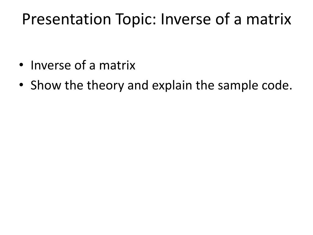Click the word 'explain' in the second bullet
This screenshot has width=313, height=235.
coord(172,86)
